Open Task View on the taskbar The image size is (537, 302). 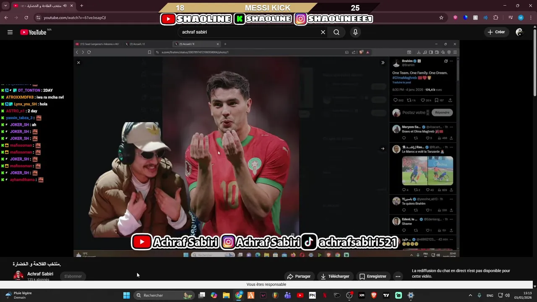click(x=201, y=295)
